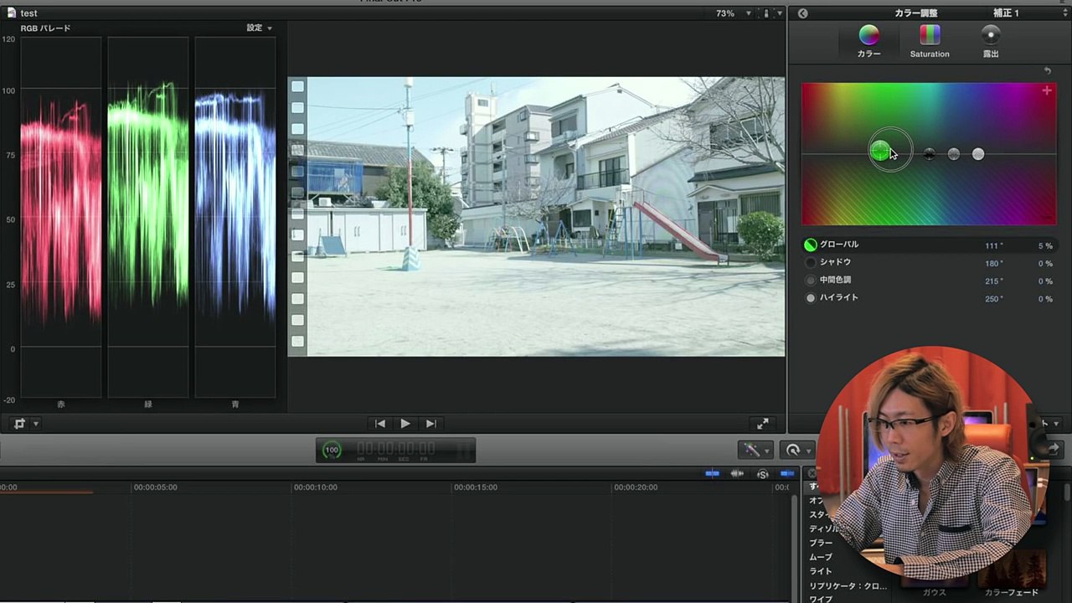Image resolution: width=1072 pixels, height=603 pixels.
Task: Click the 00:00:10:00 timeline ruler mark
Action: tap(316, 487)
